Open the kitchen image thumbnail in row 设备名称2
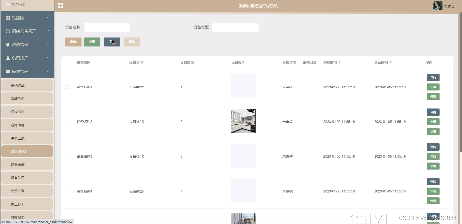The height and width of the screenshot is (224, 462). 243,121
